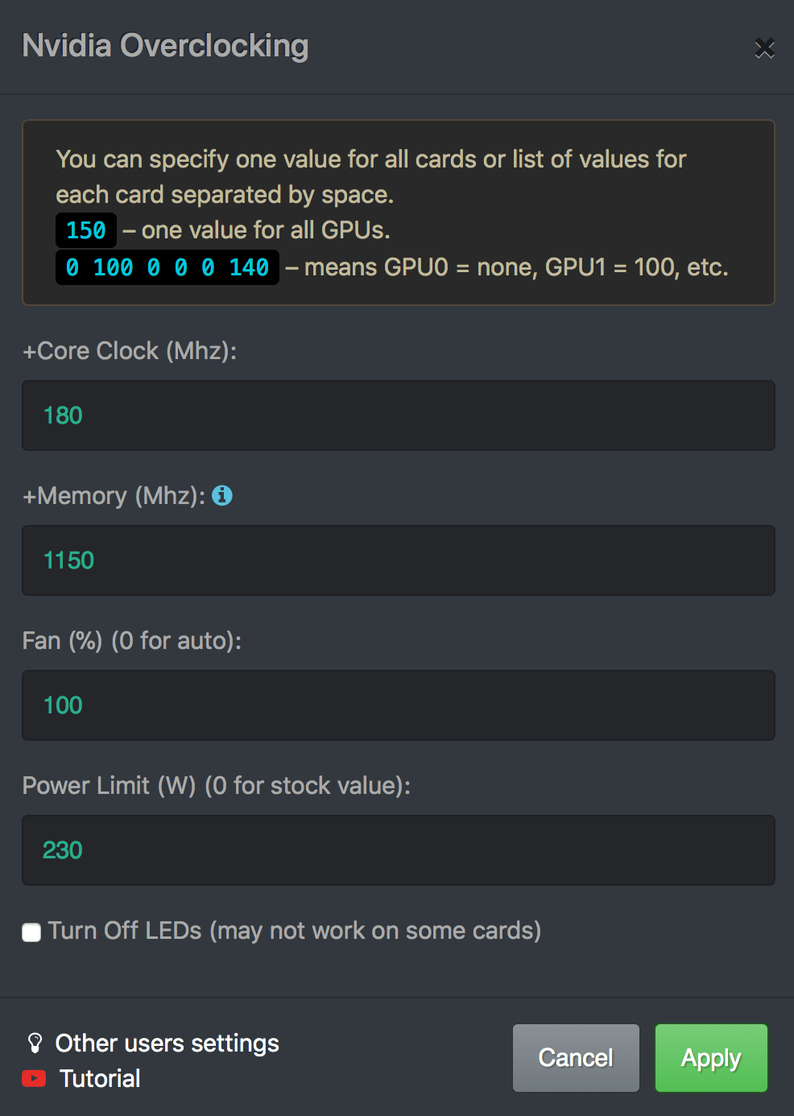Click the '0 100 0 0 0 140' example

tap(167, 267)
